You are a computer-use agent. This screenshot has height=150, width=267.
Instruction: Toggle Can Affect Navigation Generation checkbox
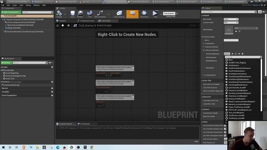point(225,135)
